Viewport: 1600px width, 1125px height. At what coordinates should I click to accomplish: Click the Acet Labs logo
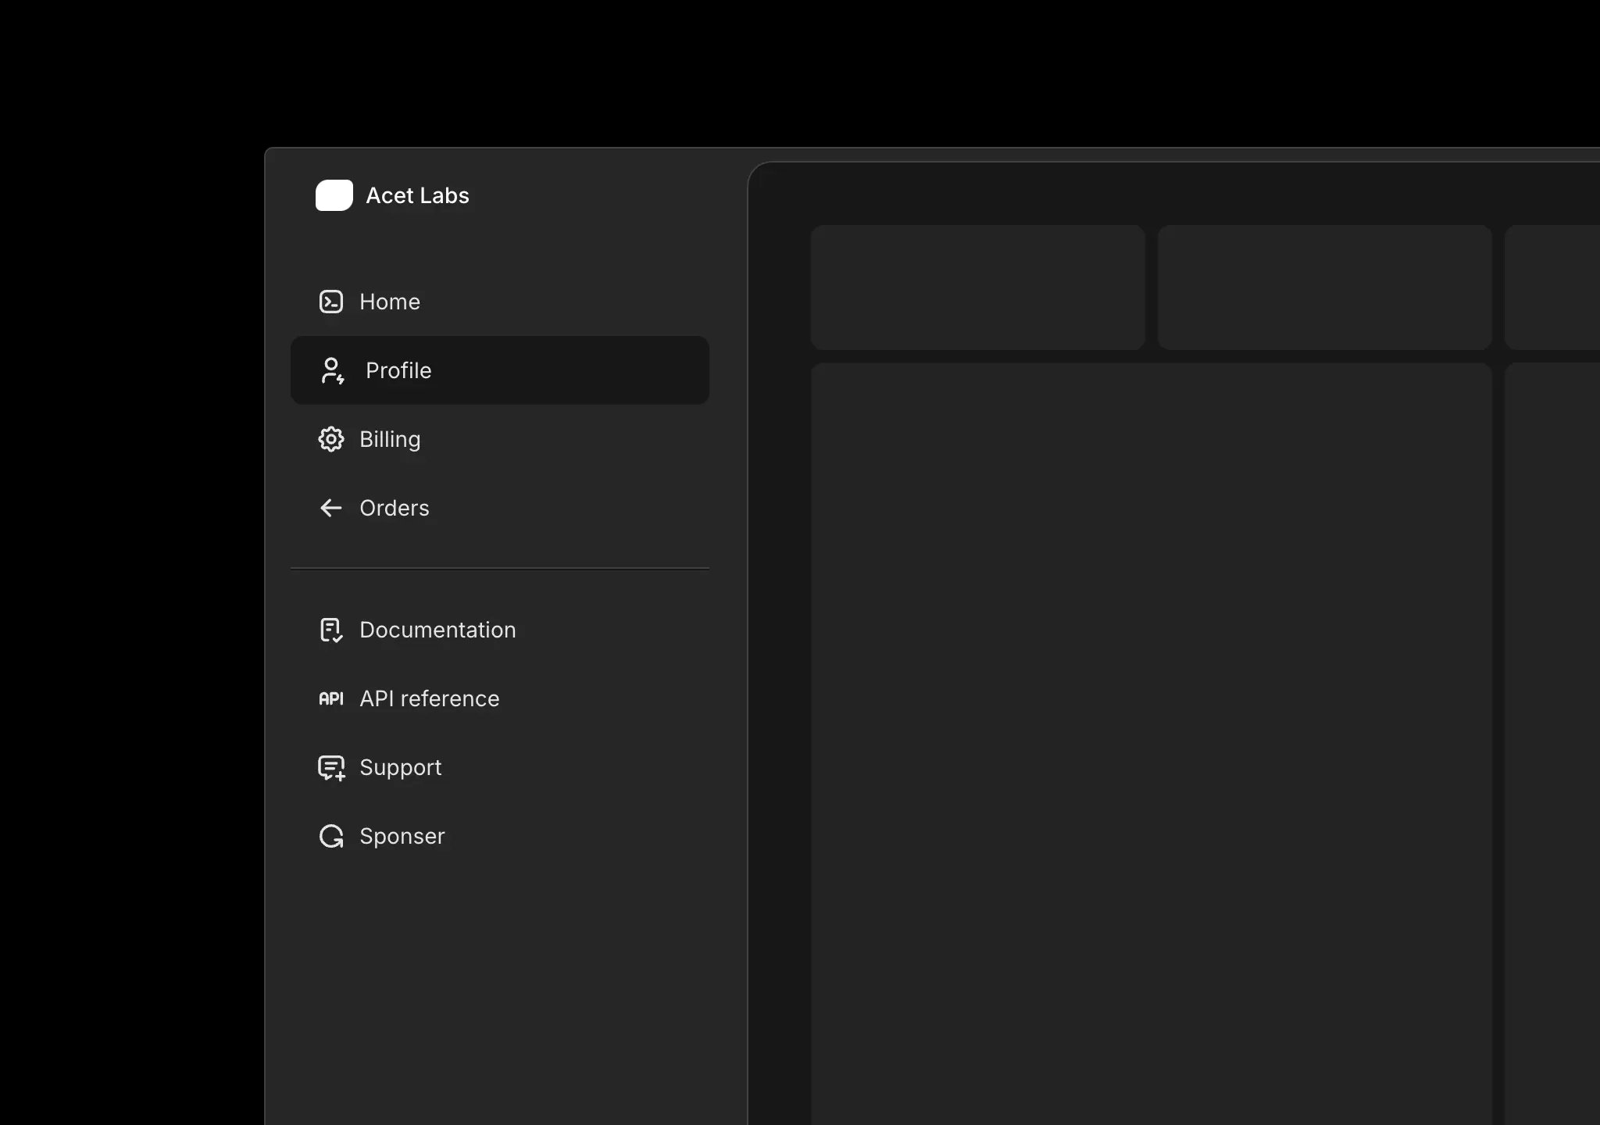(x=334, y=195)
